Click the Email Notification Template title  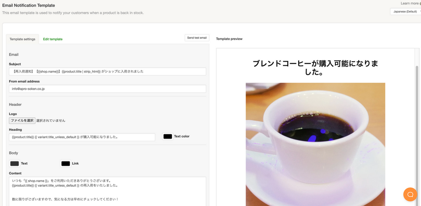(x=29, y=5)
